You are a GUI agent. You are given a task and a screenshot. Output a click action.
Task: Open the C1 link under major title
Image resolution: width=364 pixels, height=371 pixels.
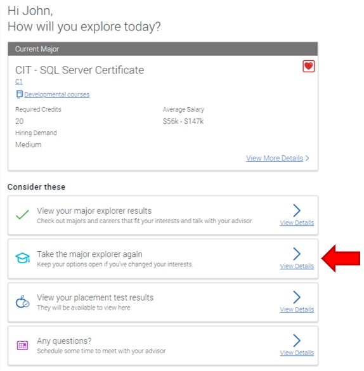coord(19,82)
